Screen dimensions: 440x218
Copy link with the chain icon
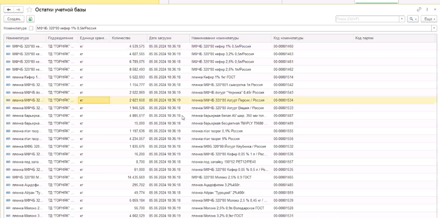click(419, 9)
